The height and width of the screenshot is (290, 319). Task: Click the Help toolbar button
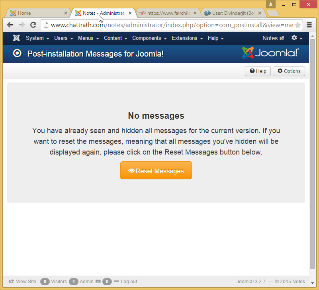(258, 71)
